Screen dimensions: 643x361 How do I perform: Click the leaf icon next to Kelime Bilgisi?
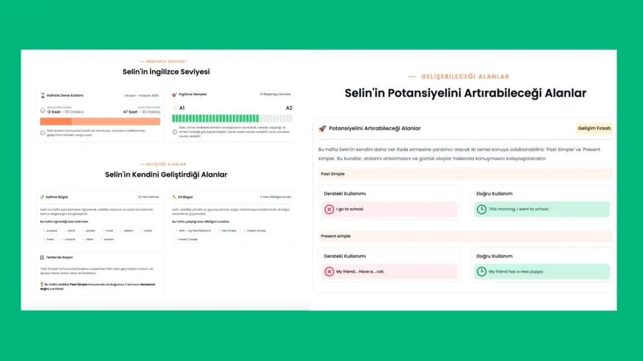(42, 196)
